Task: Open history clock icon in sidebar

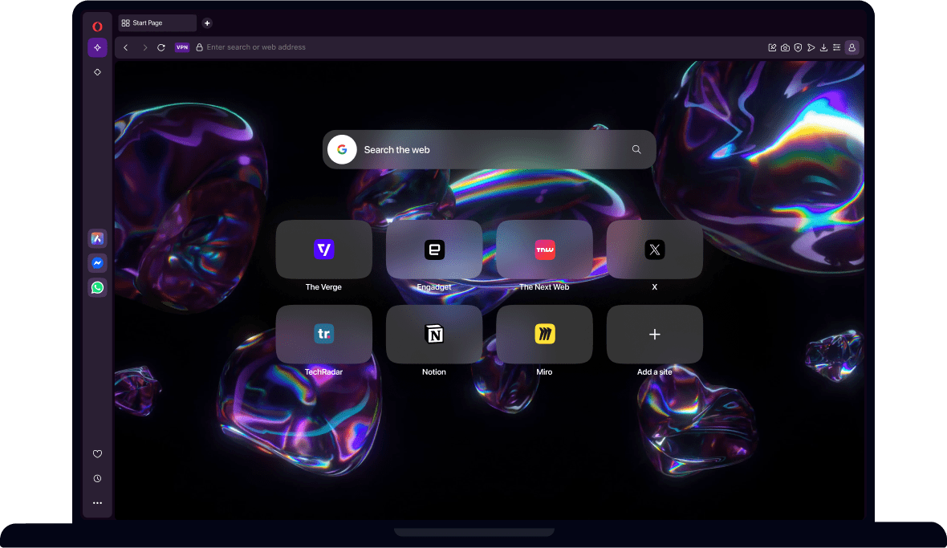Action: click(x=97, y=478)
